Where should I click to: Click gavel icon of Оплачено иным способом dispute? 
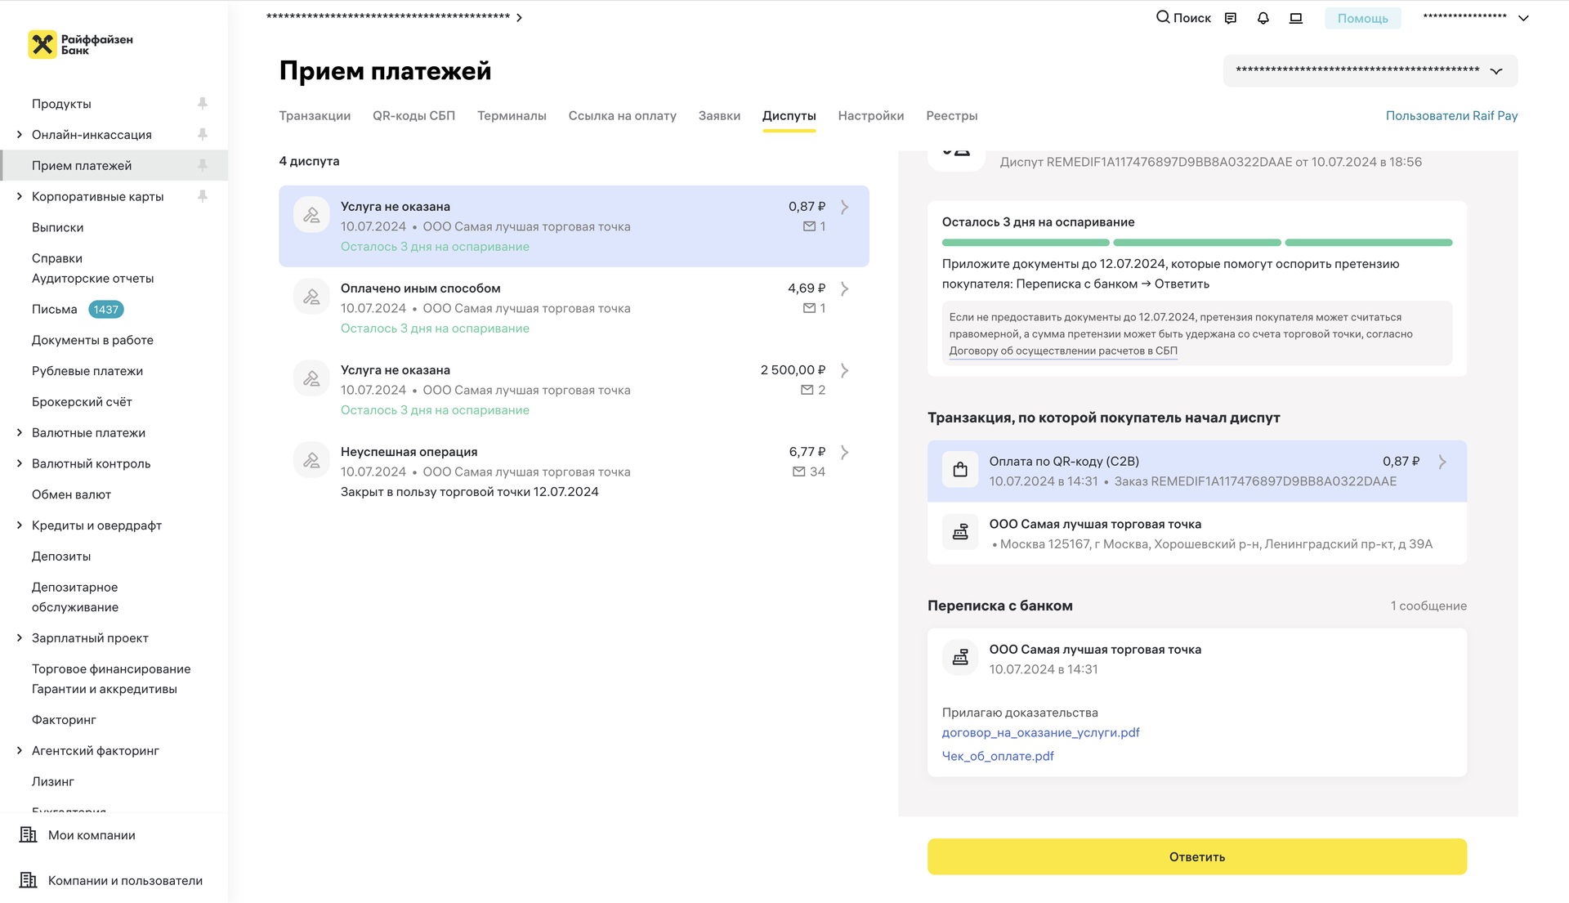(x=311, y=297)
